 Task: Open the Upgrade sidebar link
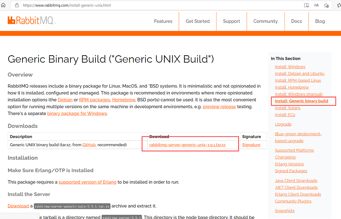click(283, 124)
